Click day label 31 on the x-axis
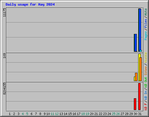This screenshot has width=149, height=117. (x=140, y=114)
